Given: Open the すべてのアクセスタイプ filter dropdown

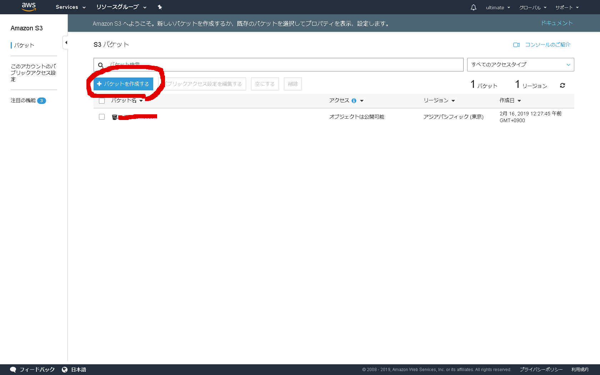Looking at the screenshot, I should pyautogui.click(x=520, y=65).
